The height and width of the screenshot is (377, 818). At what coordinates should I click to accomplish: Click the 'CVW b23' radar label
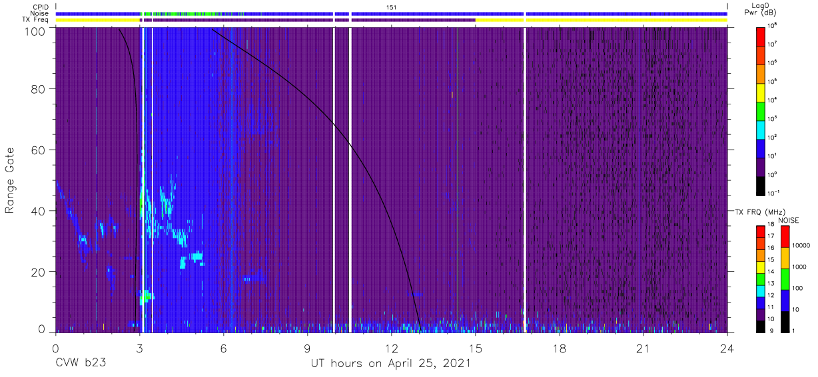point(81,364)
